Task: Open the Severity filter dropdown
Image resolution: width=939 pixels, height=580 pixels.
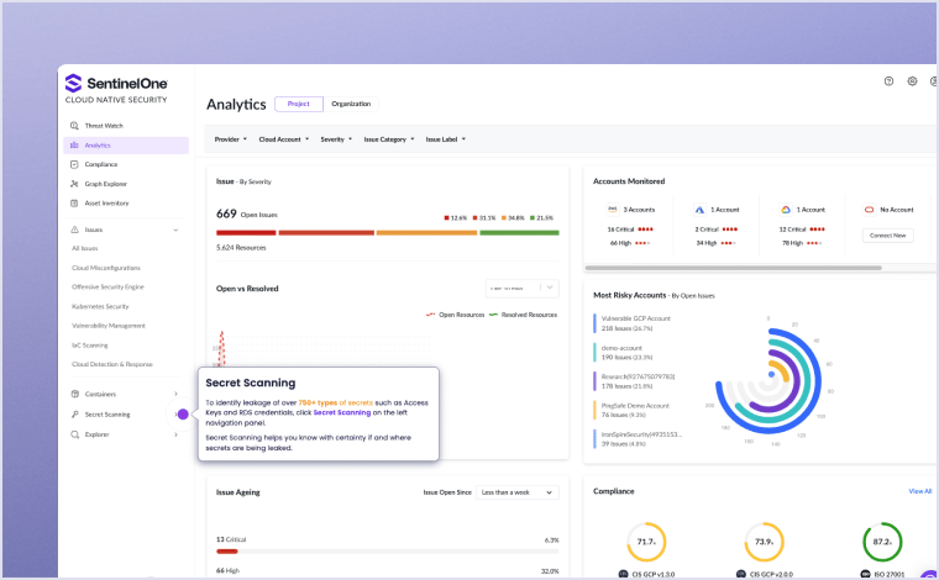Action: point(336,139)
